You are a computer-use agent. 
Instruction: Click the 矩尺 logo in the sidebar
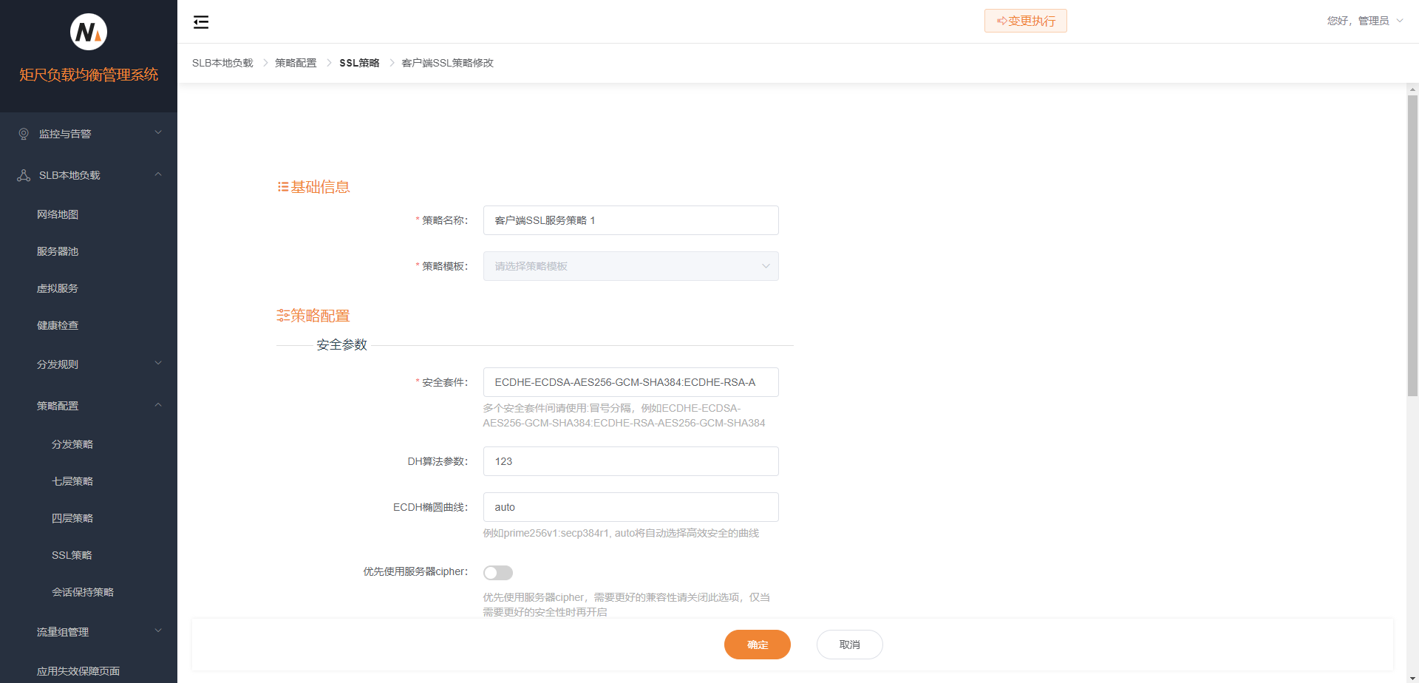pos(88,32)
